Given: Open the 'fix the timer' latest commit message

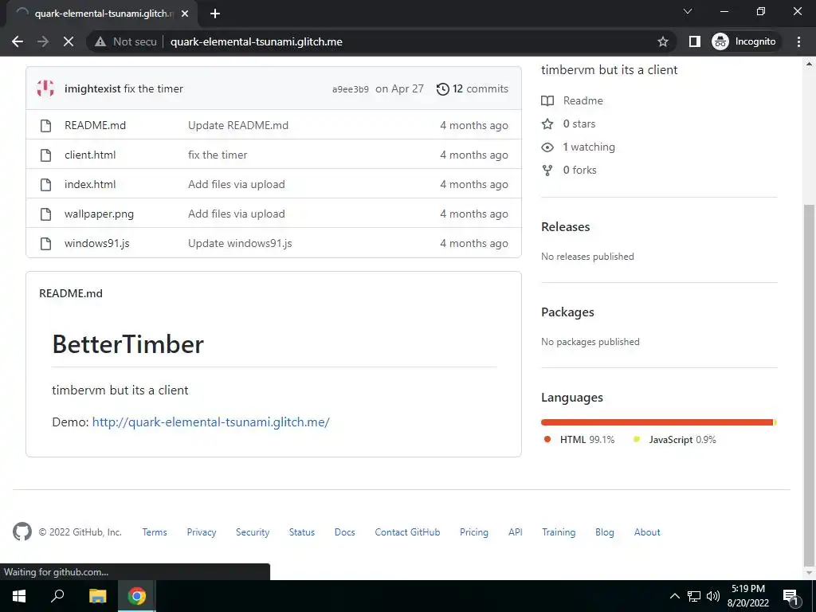Looking at the screenshot, I should point(154,89).
